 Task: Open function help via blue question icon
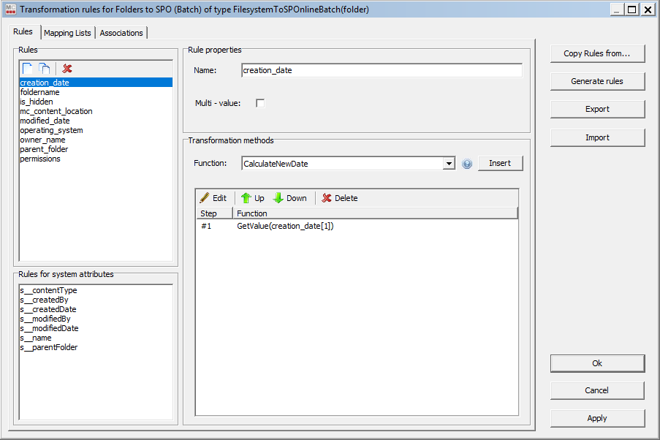pyautogui.click(x=468, y=164)
